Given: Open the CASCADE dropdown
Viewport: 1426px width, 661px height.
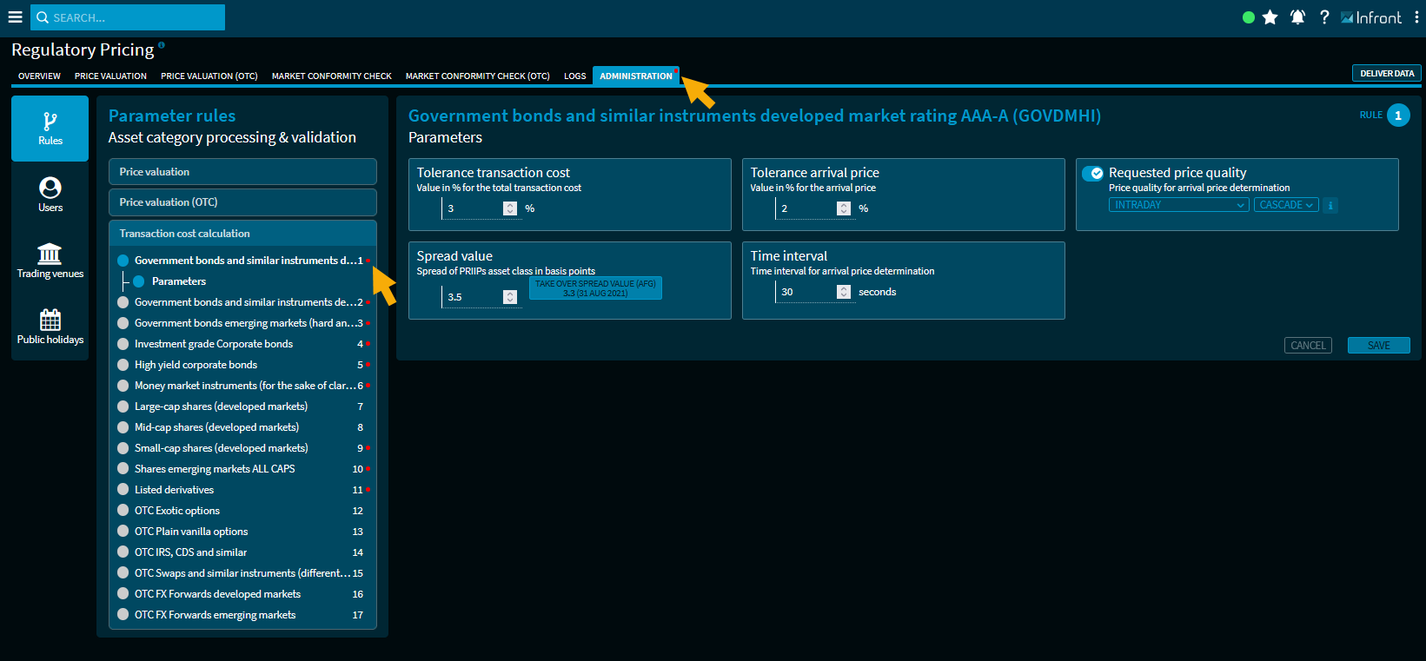Looking at the screenshot, I should pyautogui.click(x=1285, y=205).
